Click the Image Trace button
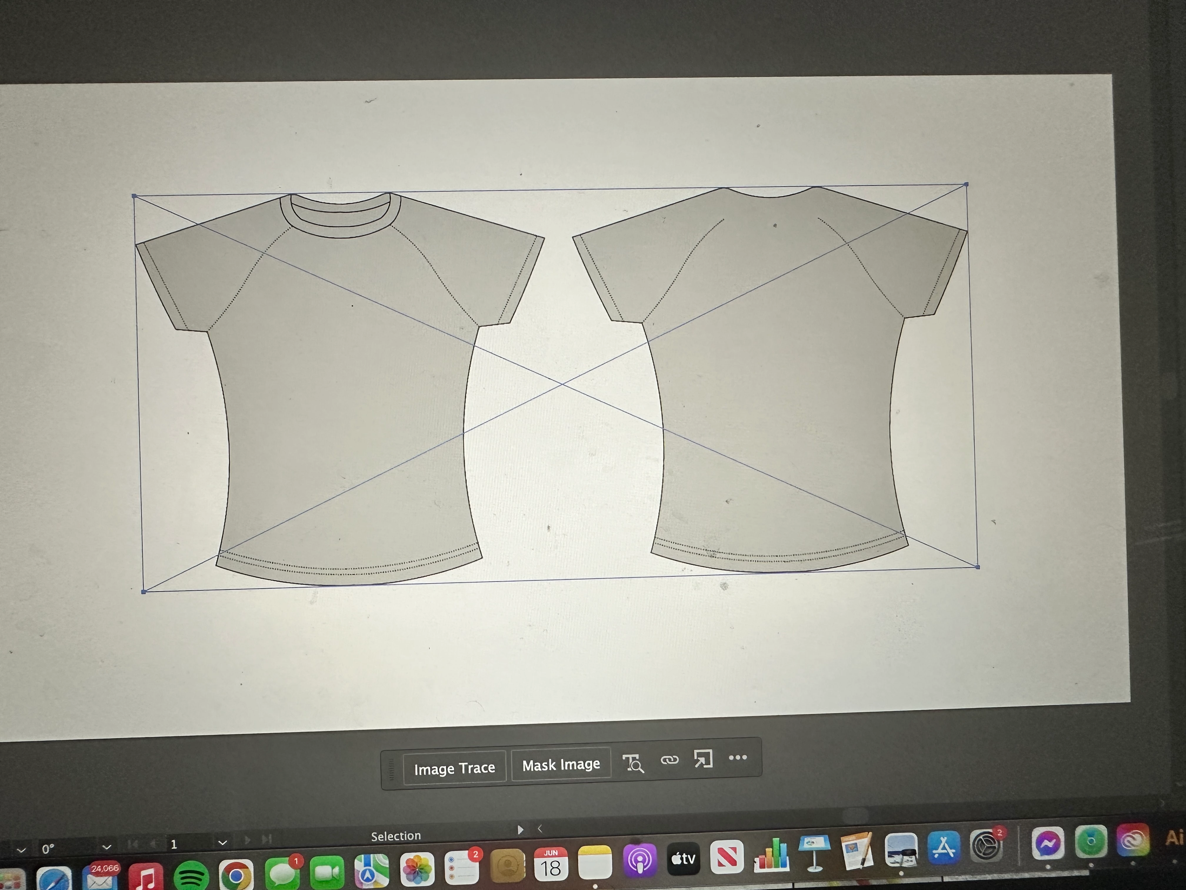This screenshot has height=890, width=1186. [454, 768]
